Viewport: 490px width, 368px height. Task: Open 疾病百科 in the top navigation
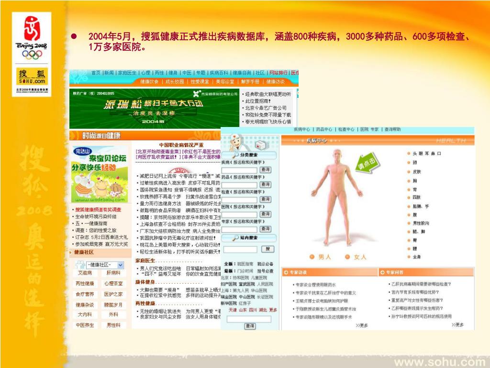pos(219,73)
